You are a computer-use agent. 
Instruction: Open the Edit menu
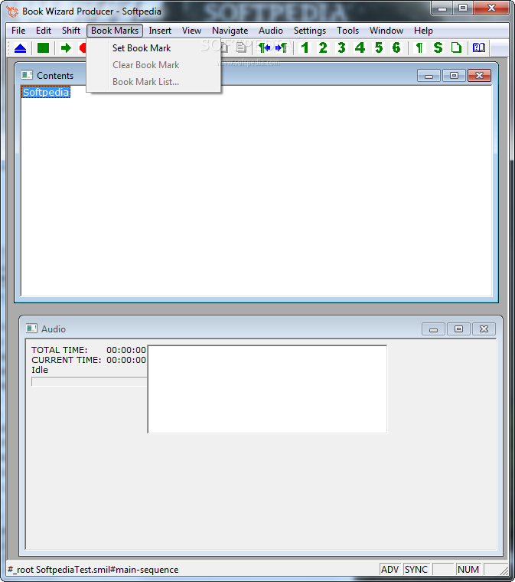(44, 31)
